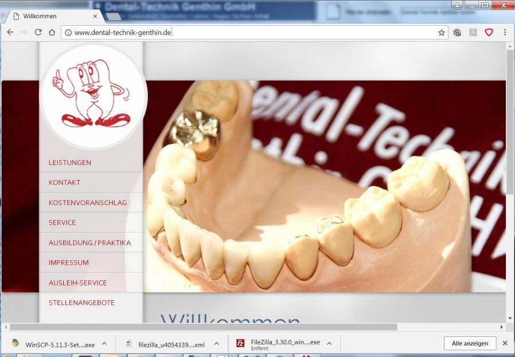
Task: Click the horizontal scrollbar thumb
Action: click(204, 327)
